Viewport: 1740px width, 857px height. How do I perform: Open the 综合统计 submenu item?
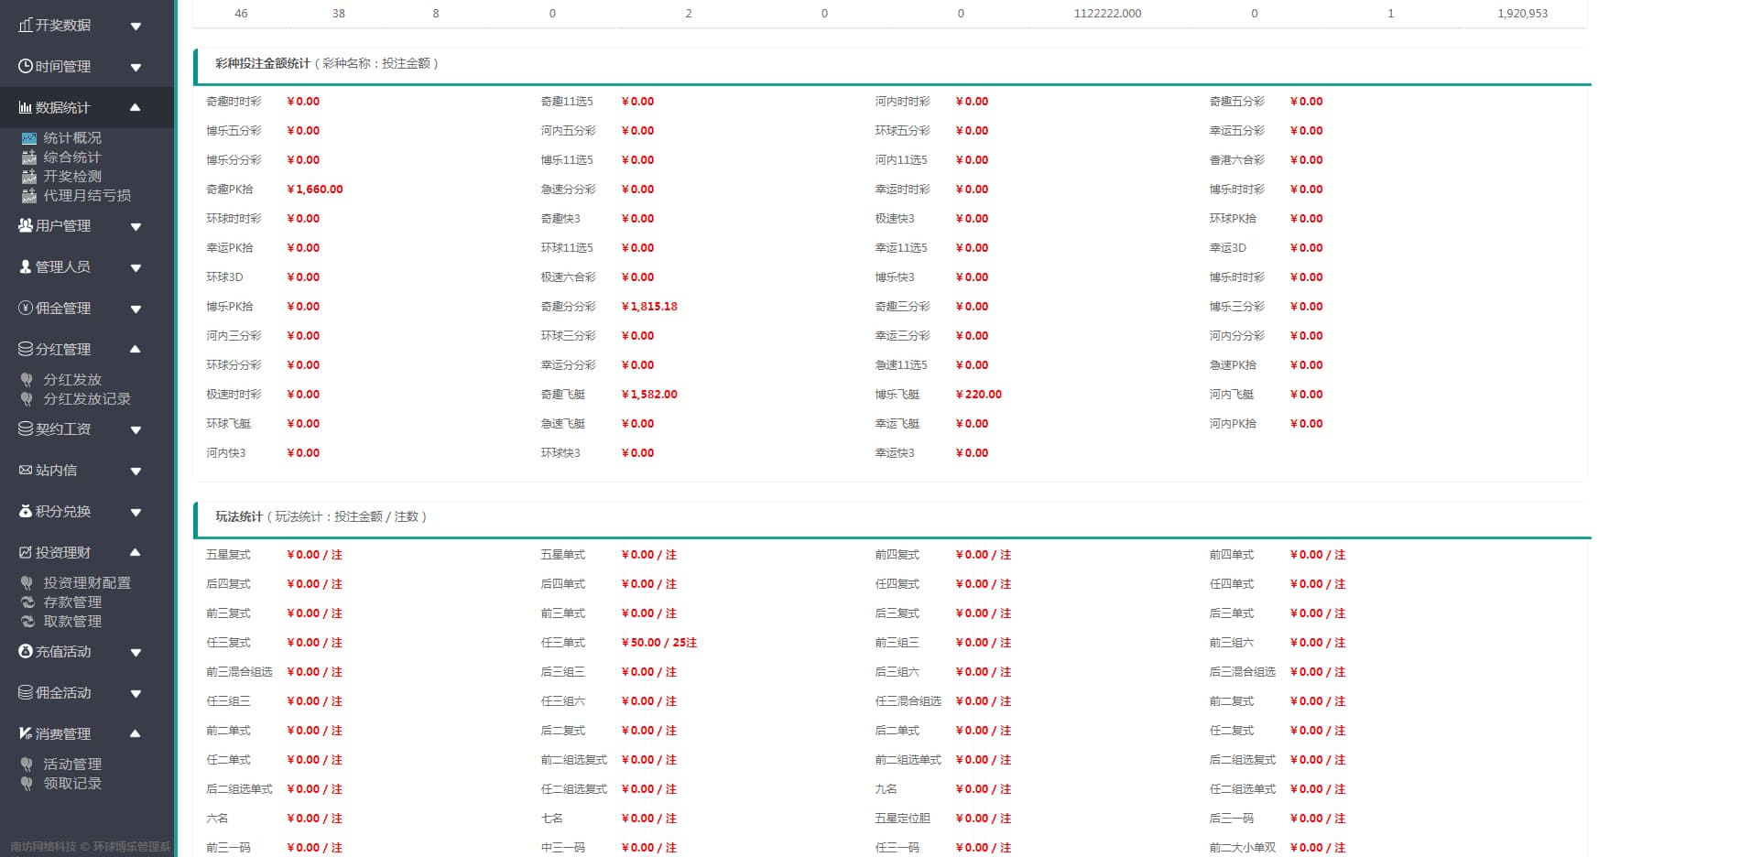click(72, 157)
